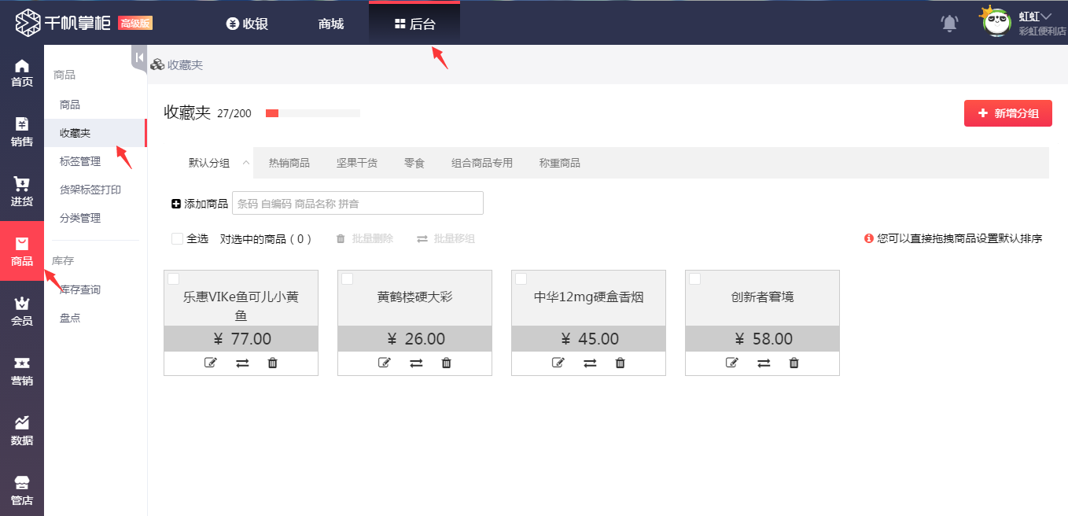Open the notifications bell icon
The width and height of the screenshot is (1068, 516).
click(x=948, y=23)
